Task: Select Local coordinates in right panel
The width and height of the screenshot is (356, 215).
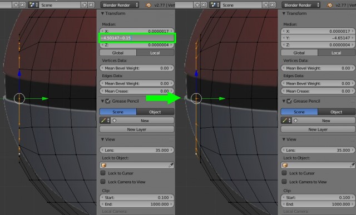Action: point(337,53)
